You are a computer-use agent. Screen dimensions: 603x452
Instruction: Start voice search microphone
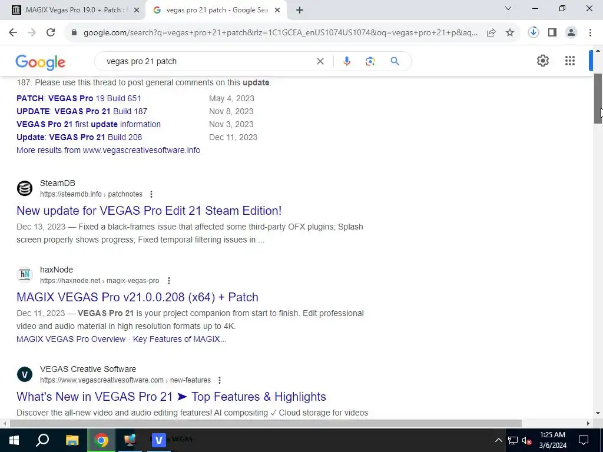point(346,61)
